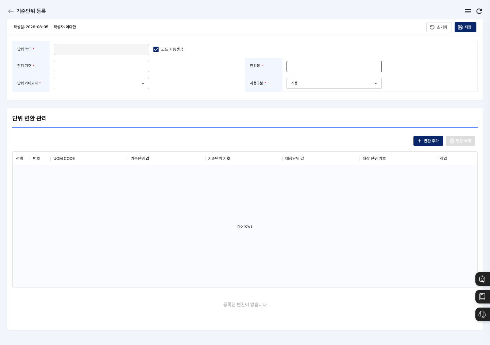Open the chatbot assistant icon

point(482,279)
